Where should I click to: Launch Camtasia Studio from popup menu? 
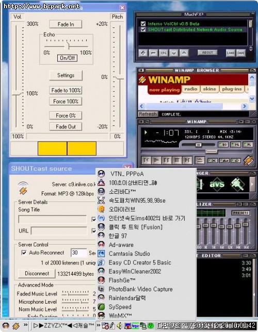pyautogui.click(x=146, y=254)
